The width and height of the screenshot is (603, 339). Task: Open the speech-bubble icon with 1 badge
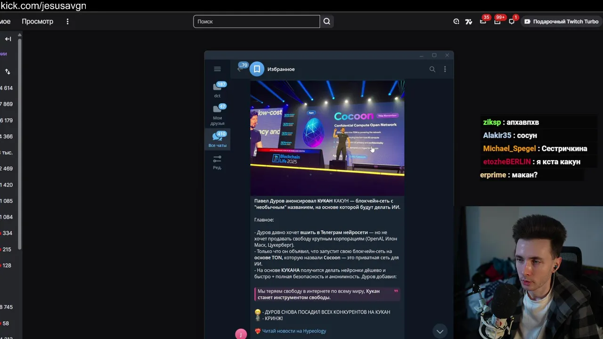click(512, 21)
